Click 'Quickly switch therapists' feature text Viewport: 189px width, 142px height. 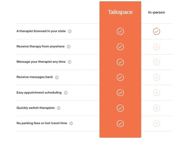click(36, 108)
